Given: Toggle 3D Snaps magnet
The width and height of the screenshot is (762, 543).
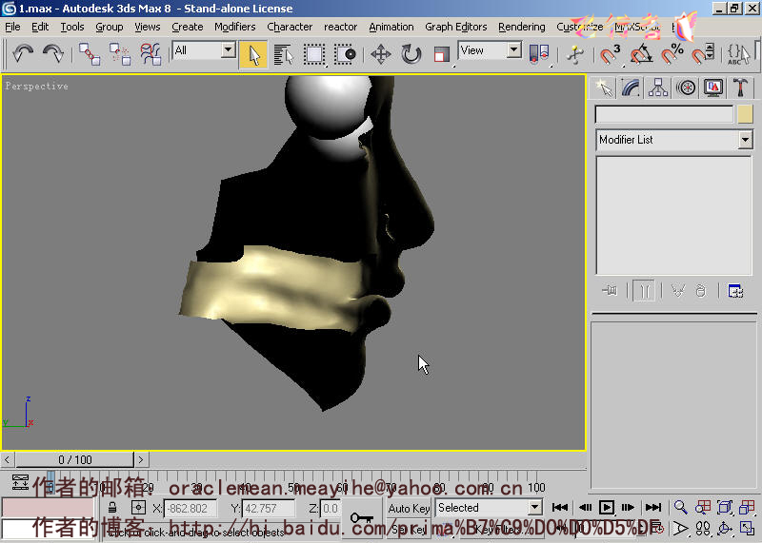Looking at the screenshot, I should tap(610, 54).
